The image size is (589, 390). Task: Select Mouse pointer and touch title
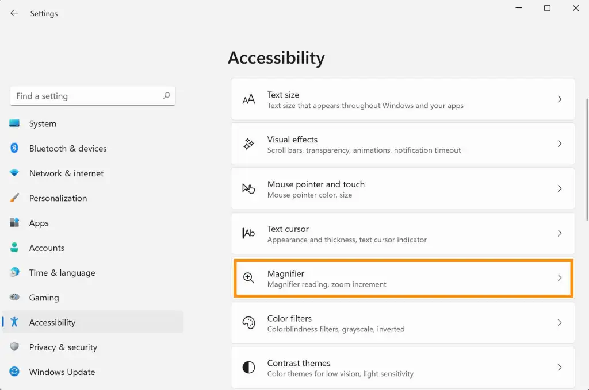pos(316,184)
